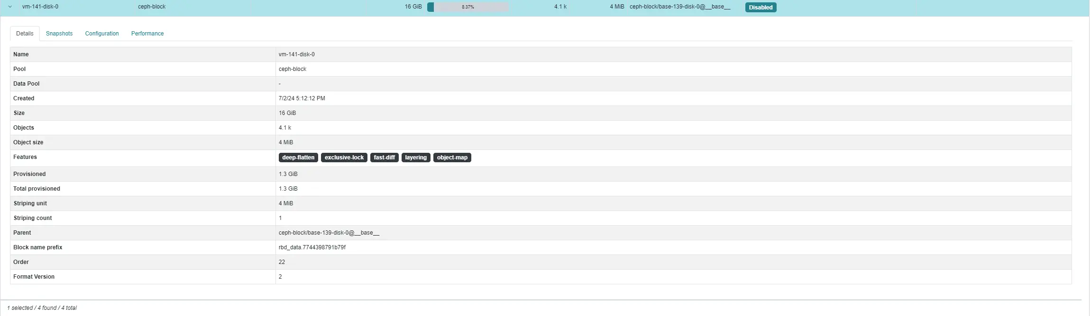This screenshot has height=316, width=1091.
Task: Click ceph-block pool cell in the highlighted row
Action: pyautogui.click(x=152, y=7)
